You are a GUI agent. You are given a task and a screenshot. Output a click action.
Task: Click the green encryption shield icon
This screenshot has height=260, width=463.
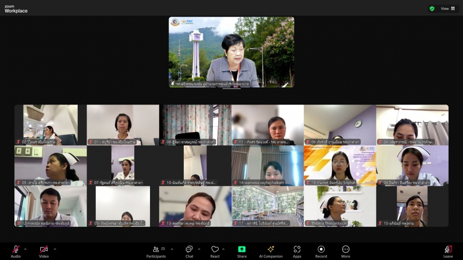click(x=432, y=8)
